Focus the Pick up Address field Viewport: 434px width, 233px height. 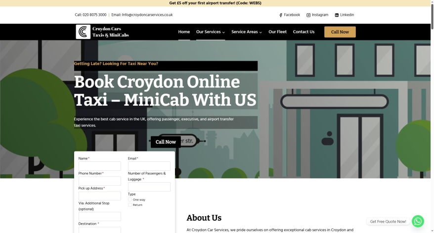tap(100, 196)
